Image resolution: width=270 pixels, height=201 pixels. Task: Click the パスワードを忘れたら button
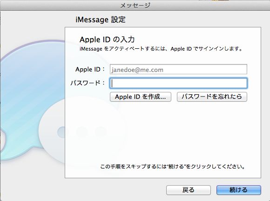tap(212, 97)
